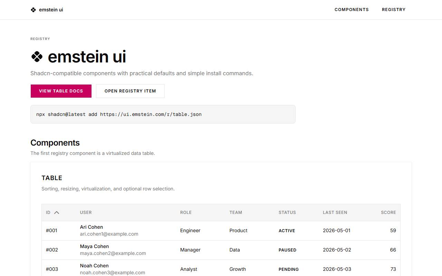Image resolution: width=442 pixels, height=276 pixels.
Task: Select the #003 ID cell
Action: click(x=52, y=269)
